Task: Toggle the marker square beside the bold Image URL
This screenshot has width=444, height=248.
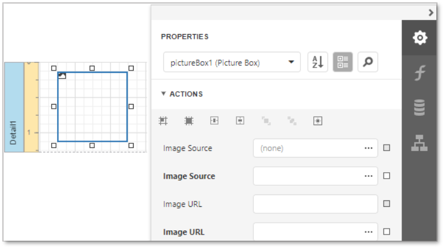Action: pyautogui.click(x=387, y=232)
